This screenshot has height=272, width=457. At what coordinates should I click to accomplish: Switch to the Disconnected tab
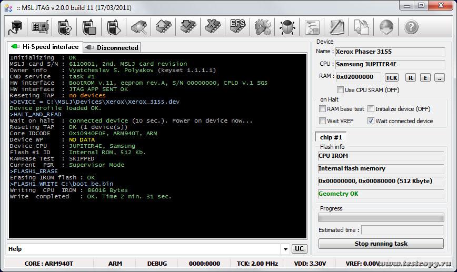coord(112,47)
